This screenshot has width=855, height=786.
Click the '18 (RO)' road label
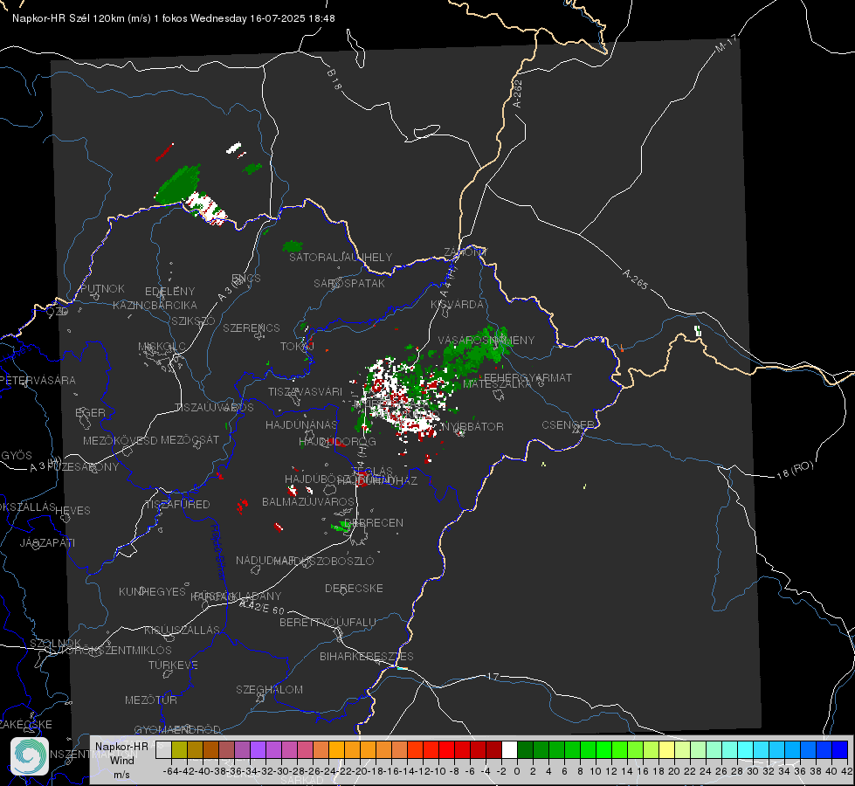(795, 470)
